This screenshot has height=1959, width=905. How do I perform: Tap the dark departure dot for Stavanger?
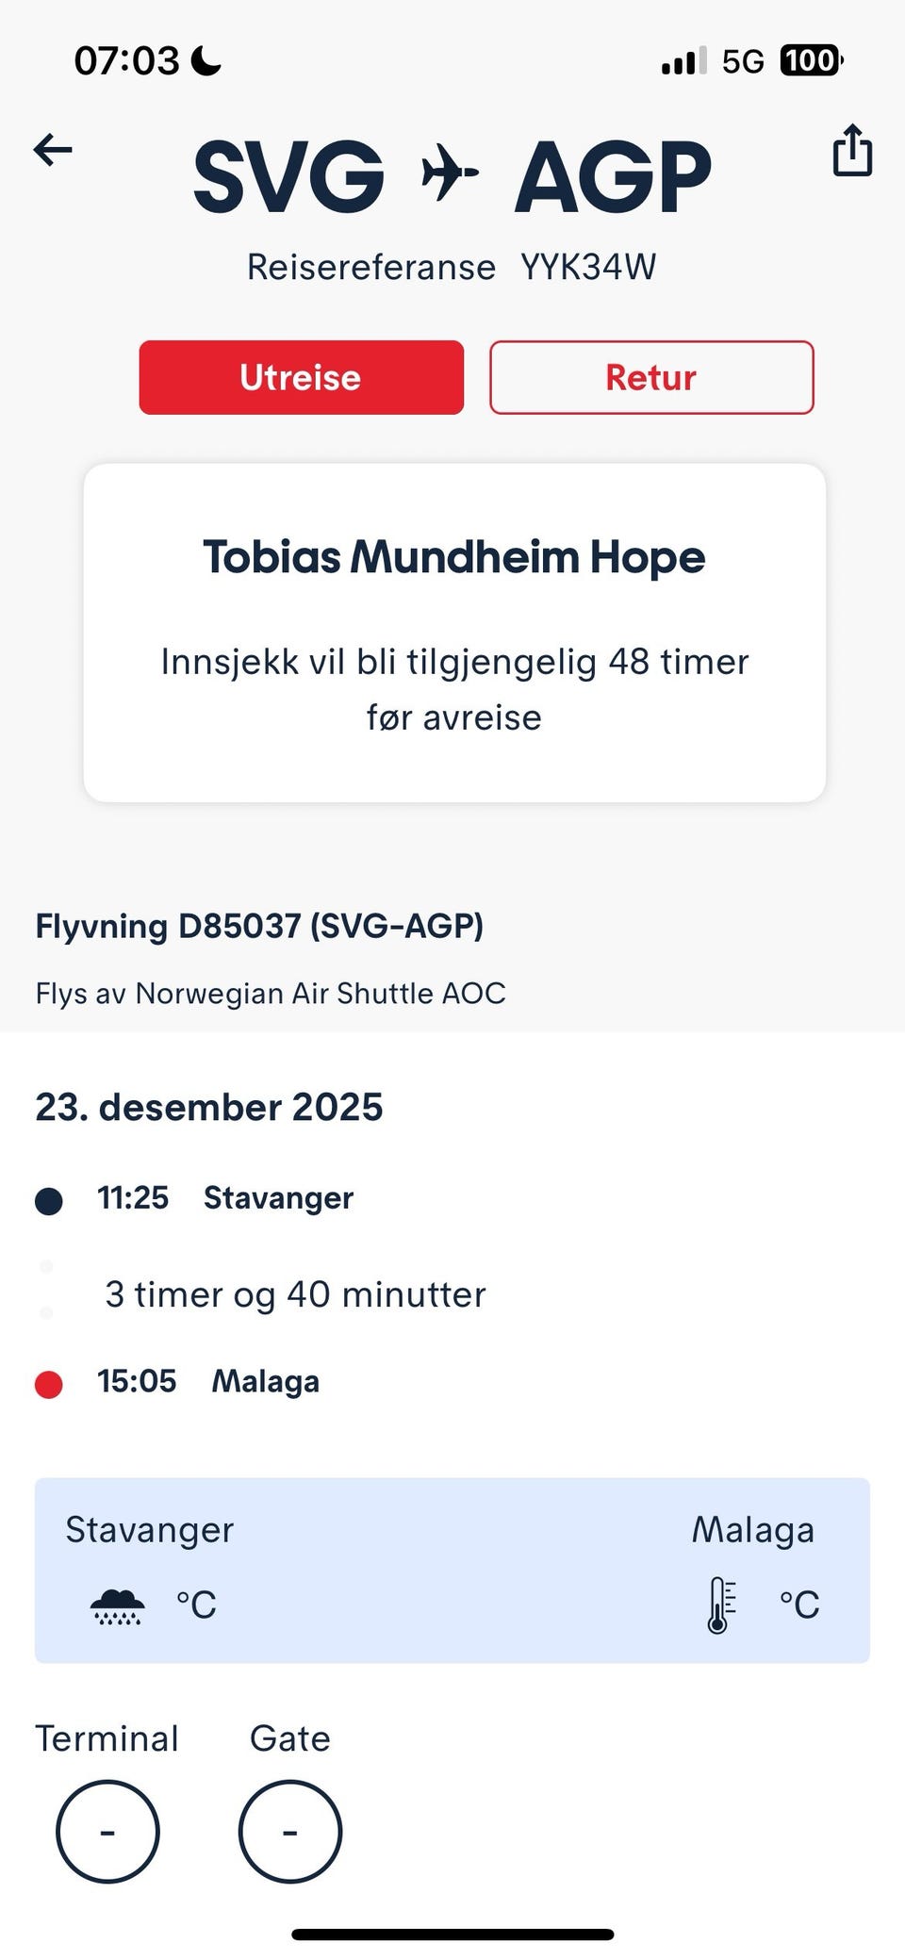click(x=49, y=1201)
